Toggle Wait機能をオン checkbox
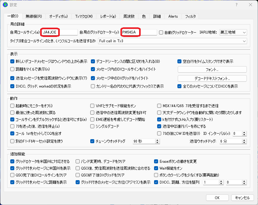The image size is (258, 205). click(x=156, y=168)
